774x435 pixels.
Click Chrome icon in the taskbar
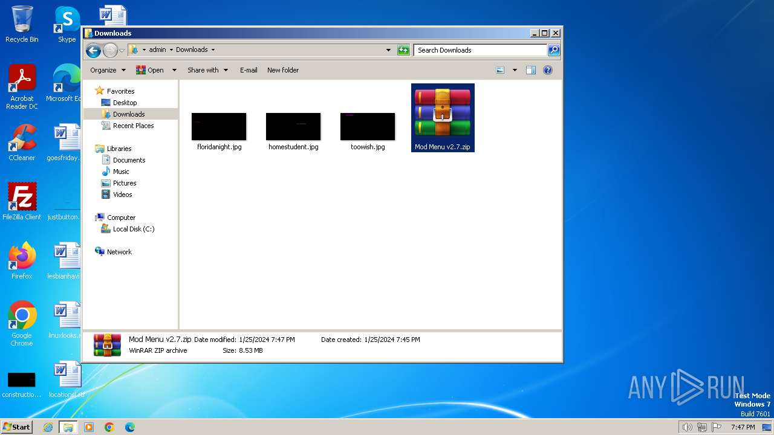pos(109,427)
